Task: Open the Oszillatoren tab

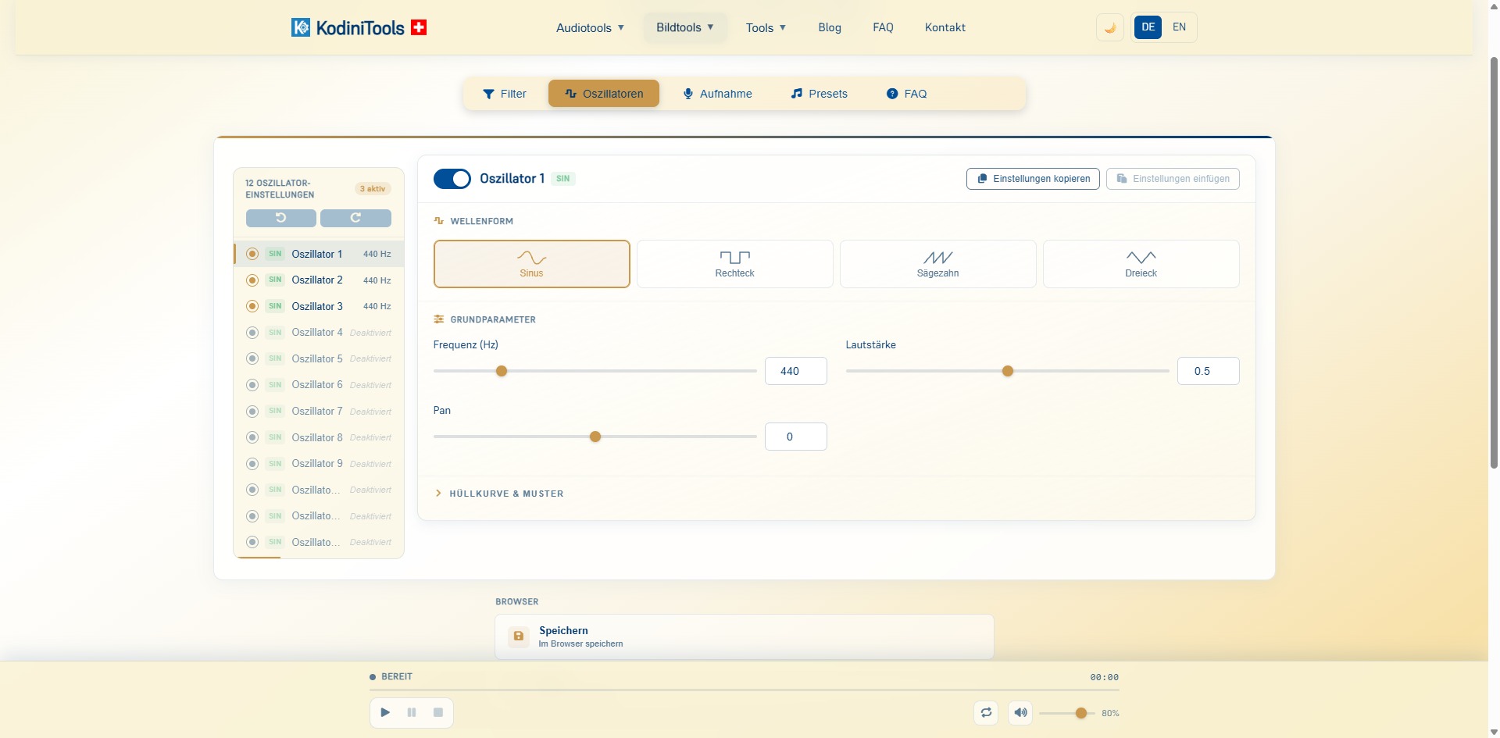Action: (x=604, y=94)
